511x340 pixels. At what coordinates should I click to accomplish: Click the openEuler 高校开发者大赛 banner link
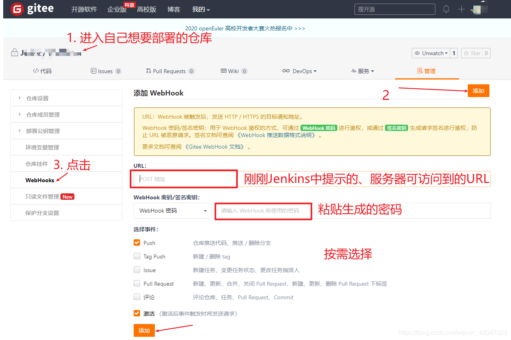coord(245,28)
